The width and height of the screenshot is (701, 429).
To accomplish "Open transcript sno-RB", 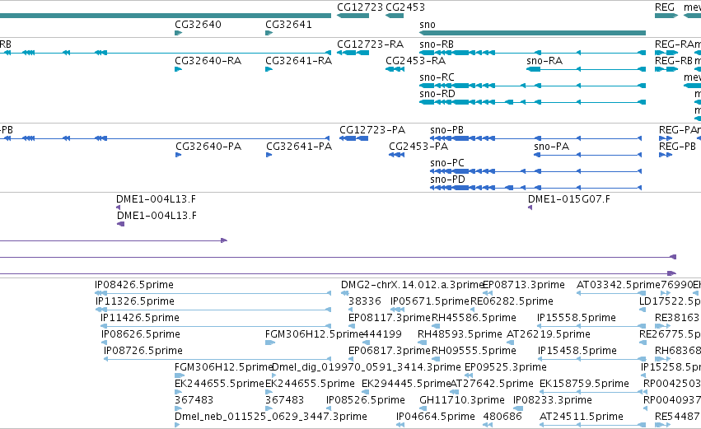I will click(x=437, y=44).
